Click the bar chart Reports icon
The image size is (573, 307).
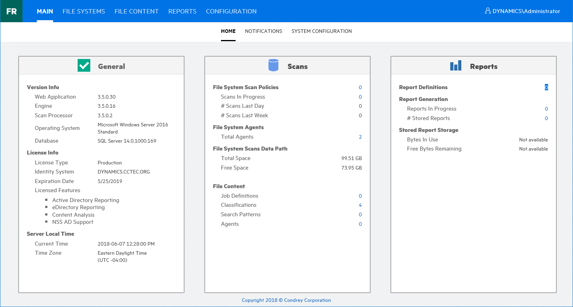[x=456, y=66]
